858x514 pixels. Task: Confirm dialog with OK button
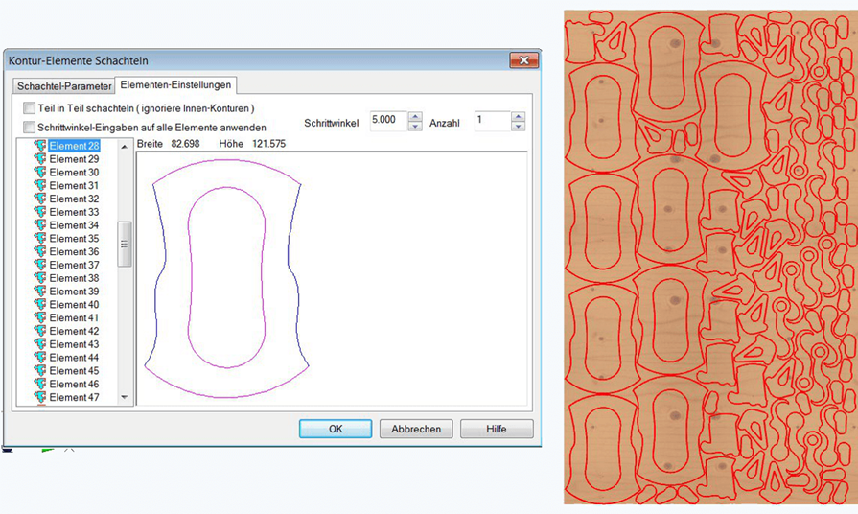point(336,429)
